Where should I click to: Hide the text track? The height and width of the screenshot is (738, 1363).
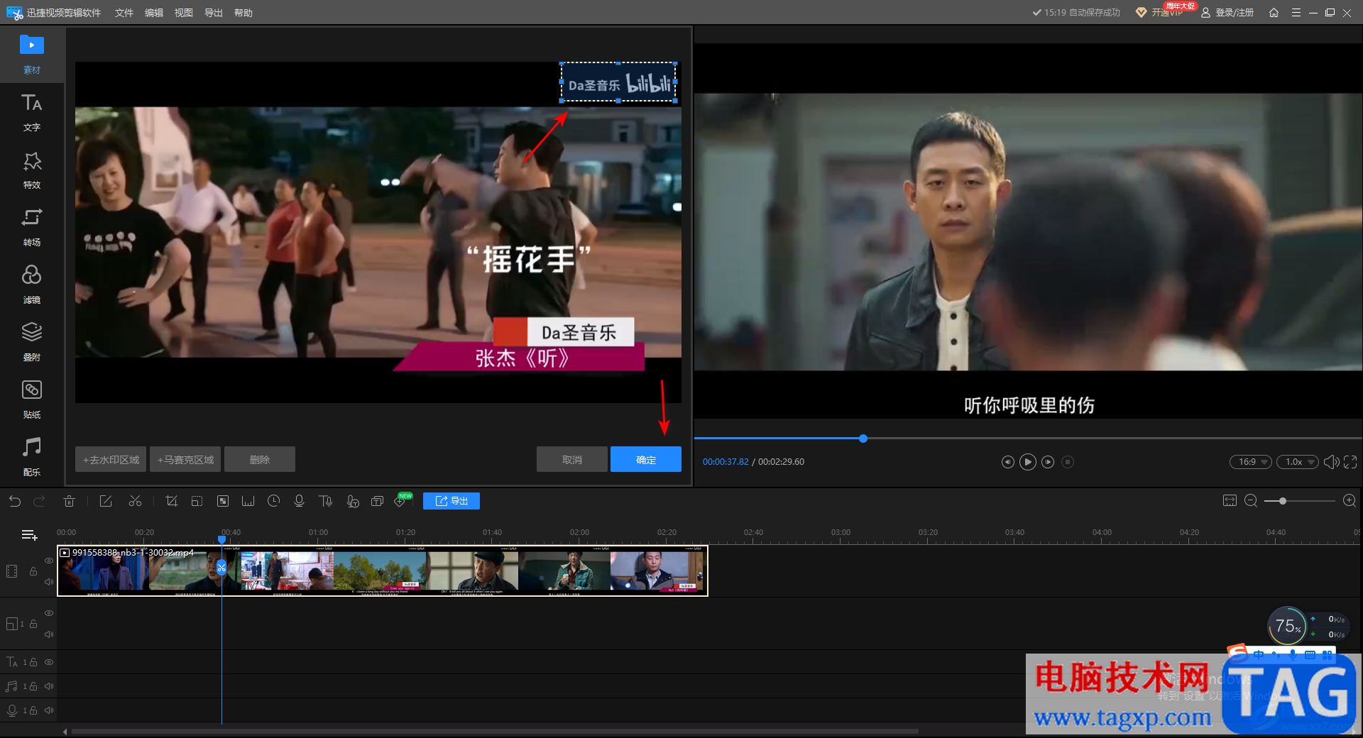point(49,662)
